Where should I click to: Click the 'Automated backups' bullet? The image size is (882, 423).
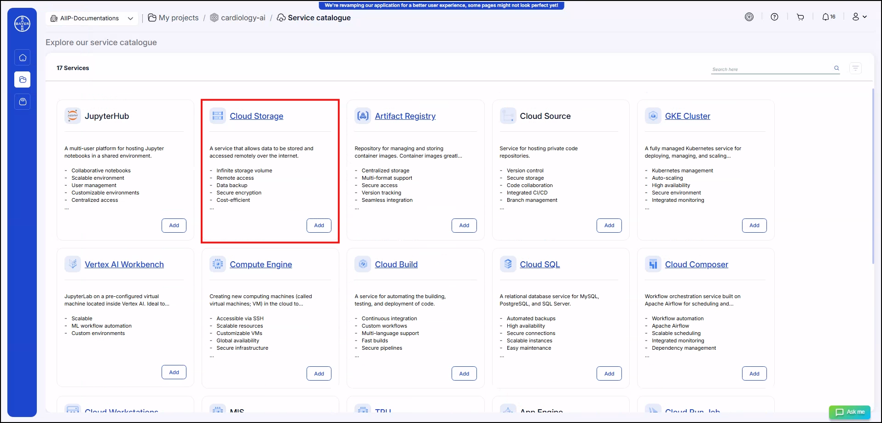click(531, 318)
